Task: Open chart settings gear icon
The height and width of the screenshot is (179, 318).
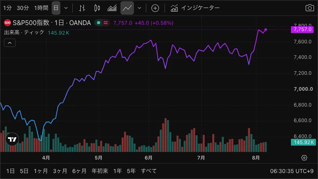Action: 304,158
